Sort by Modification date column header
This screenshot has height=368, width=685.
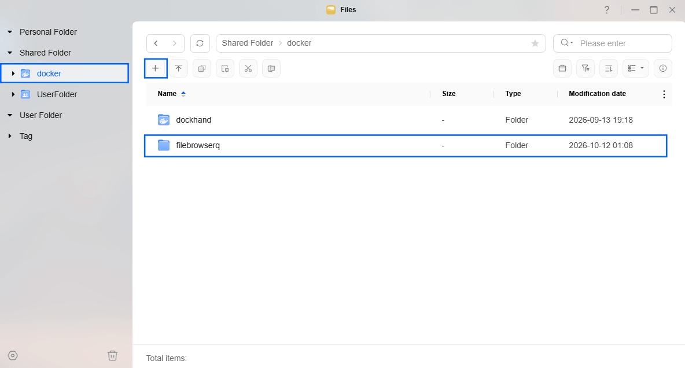pos(597,94)
